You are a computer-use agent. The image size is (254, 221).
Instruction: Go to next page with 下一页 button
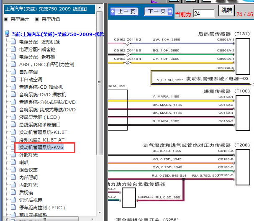pos(158,11)
